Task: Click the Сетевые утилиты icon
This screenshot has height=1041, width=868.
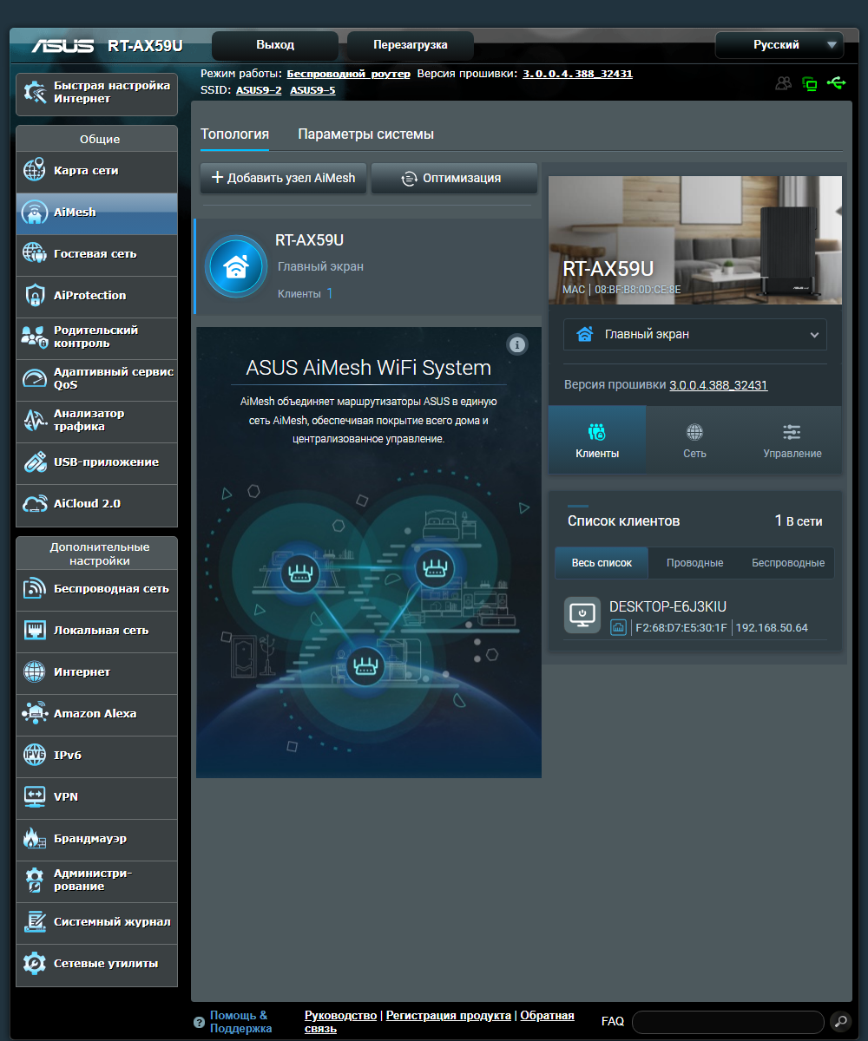Action: [x=35, y=963]
